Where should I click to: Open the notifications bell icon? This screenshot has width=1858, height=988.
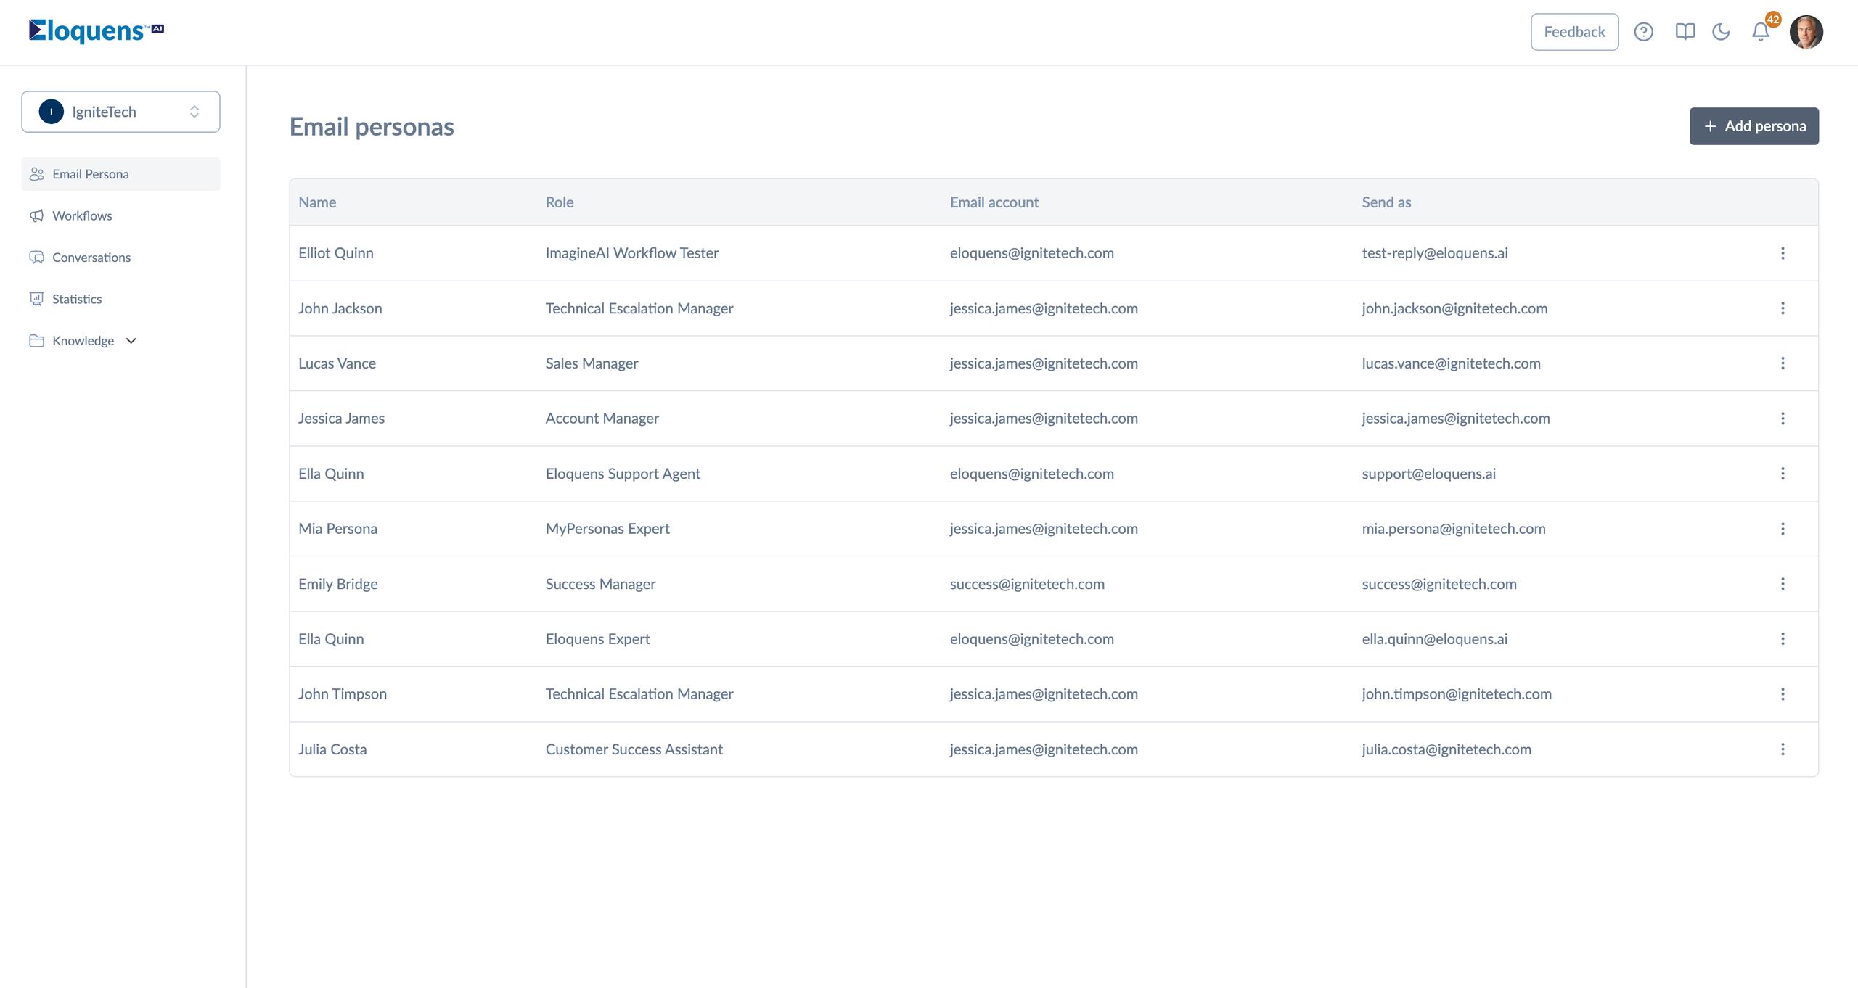tap(1760, 32)
